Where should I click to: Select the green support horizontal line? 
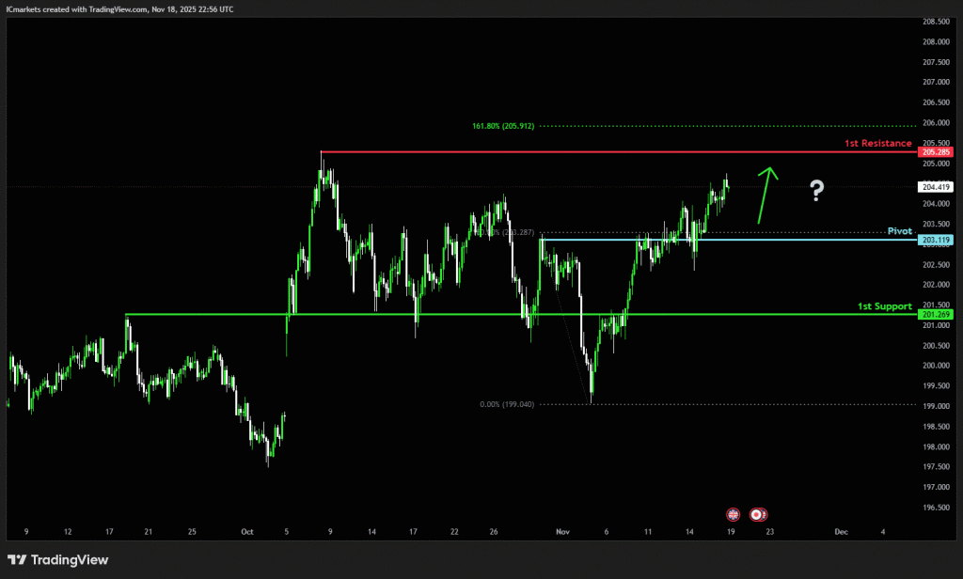[x=470, y=314]
